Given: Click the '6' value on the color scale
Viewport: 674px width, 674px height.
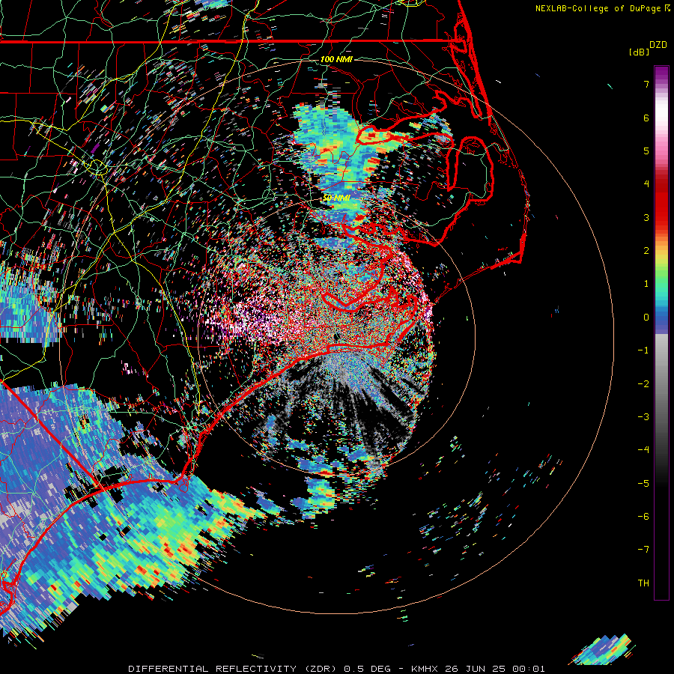Looking at the screenshot, I should pyautogui.click(x=646, y=118).
